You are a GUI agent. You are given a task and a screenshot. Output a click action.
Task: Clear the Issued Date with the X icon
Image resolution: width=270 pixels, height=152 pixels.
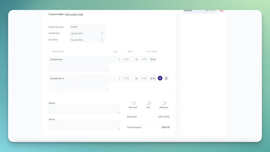pyautogui.click(x=102, y=33)
